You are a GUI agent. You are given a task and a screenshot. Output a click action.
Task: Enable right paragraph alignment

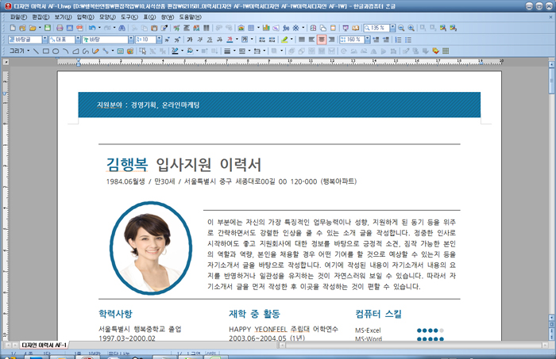tap(331, 40)
